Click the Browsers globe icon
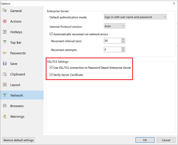The width and height of the screenshot is (178, 145). [5, 106]
